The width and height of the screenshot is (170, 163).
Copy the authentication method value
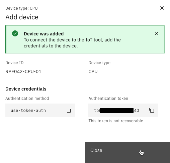(x=68, y=110)
